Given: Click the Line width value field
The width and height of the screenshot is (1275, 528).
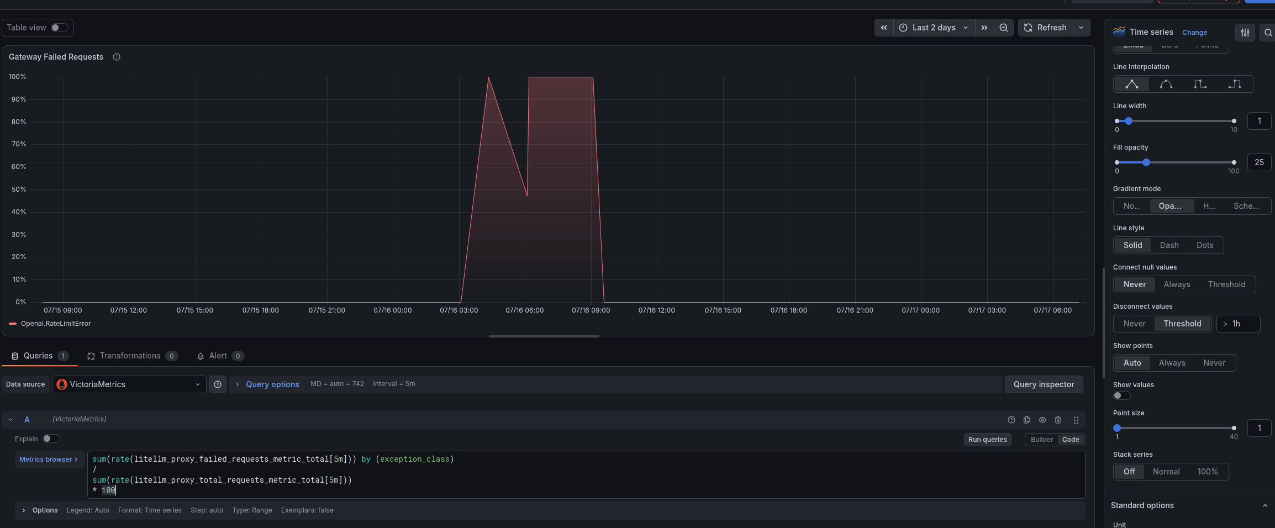Looking at the screenshot, I should (x=1260, y=121).
